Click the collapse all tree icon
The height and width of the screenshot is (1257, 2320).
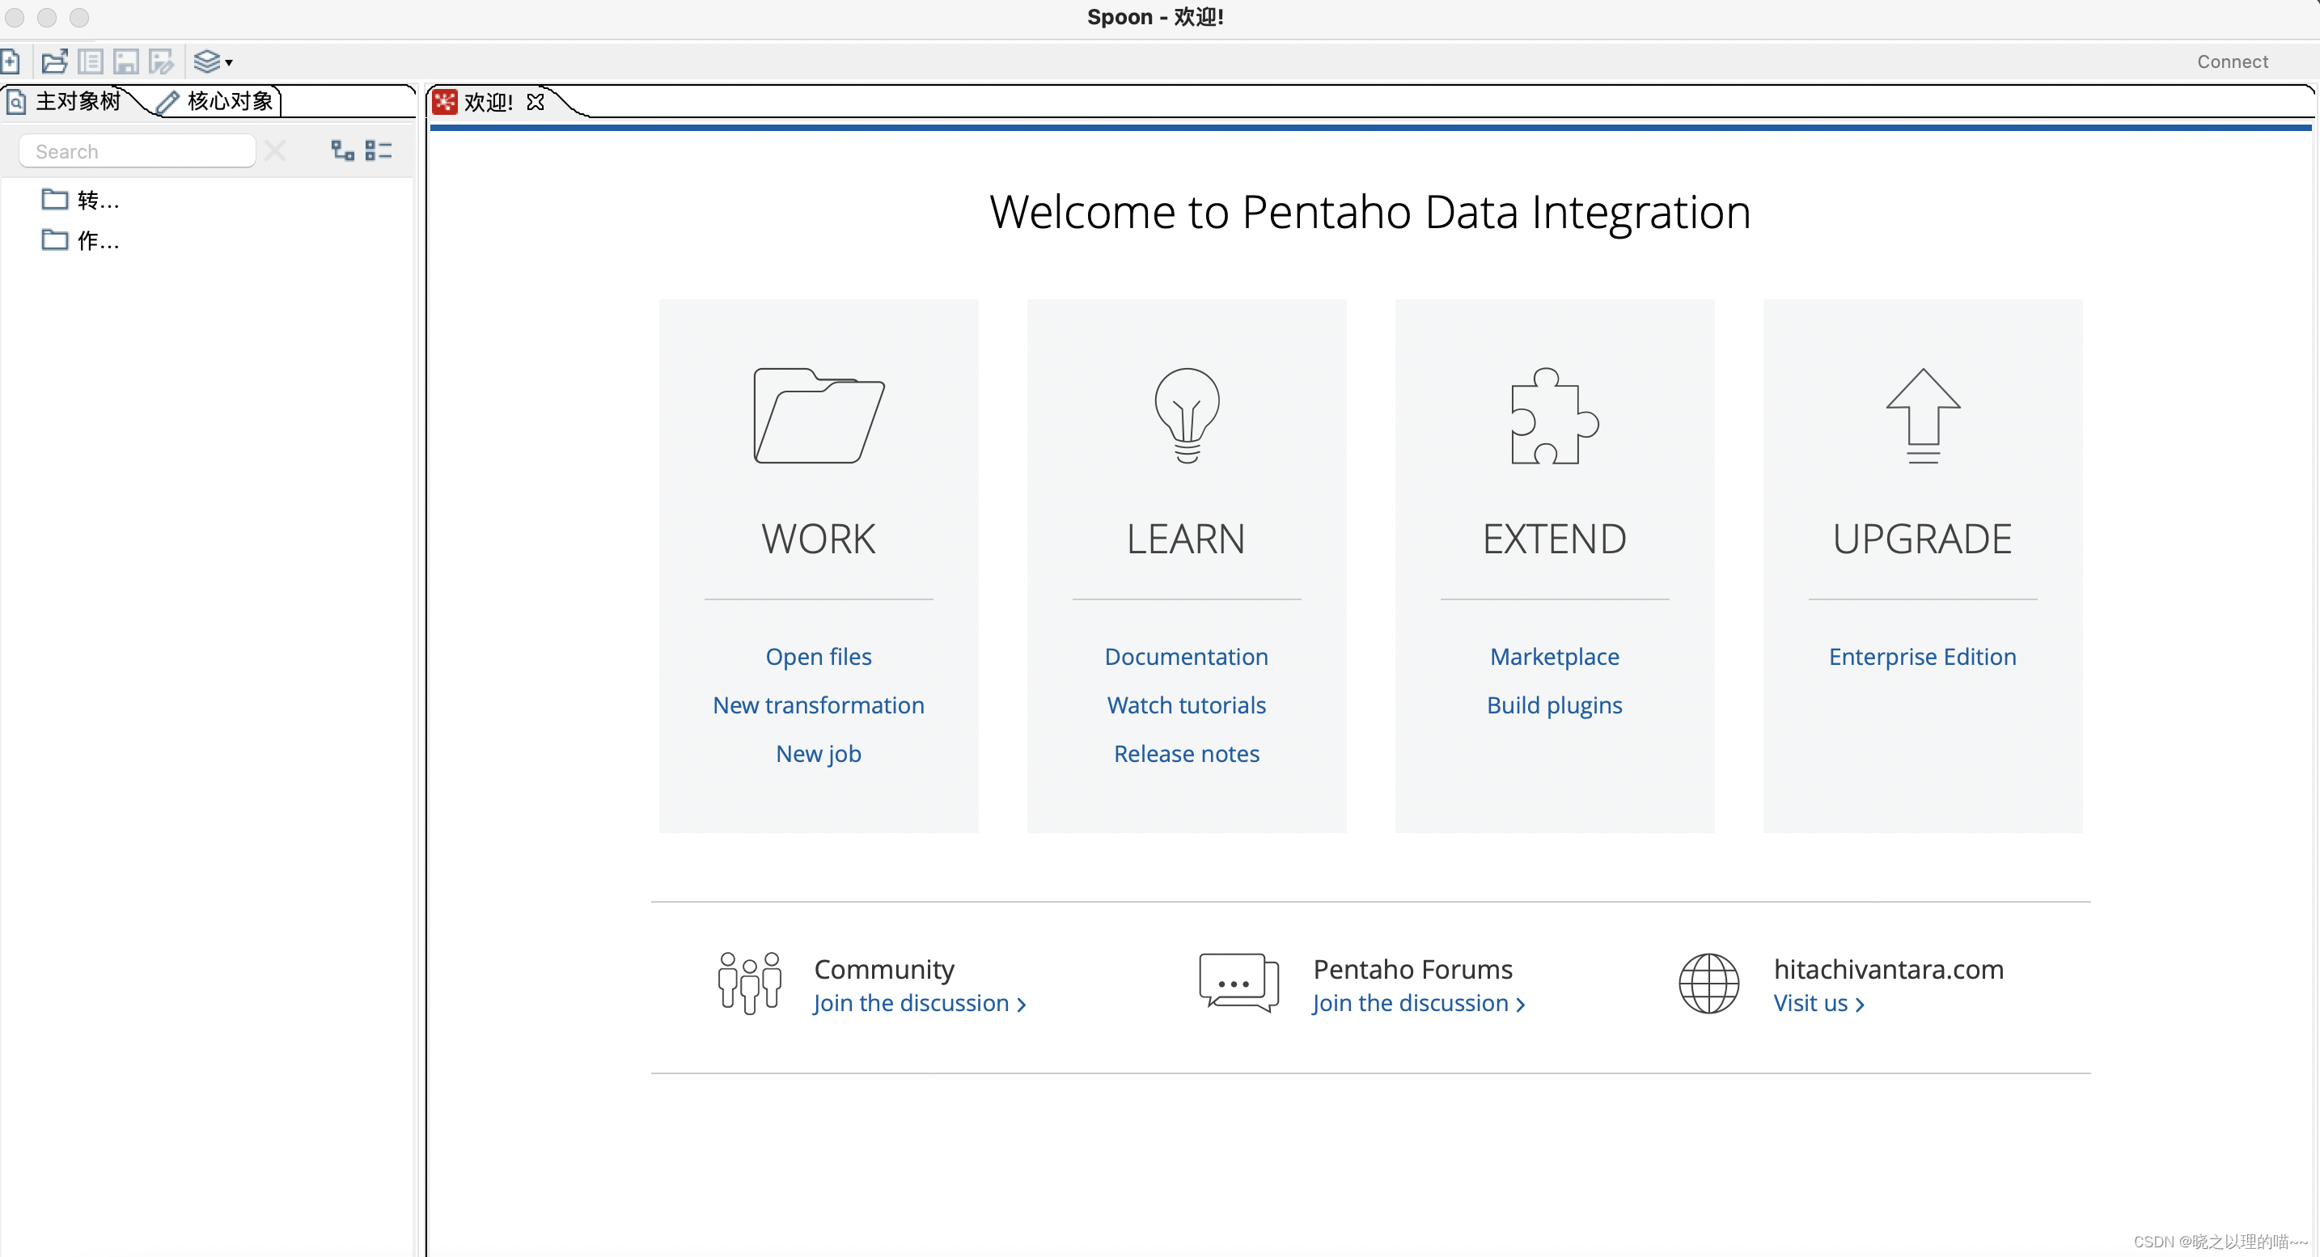(379, 150)
